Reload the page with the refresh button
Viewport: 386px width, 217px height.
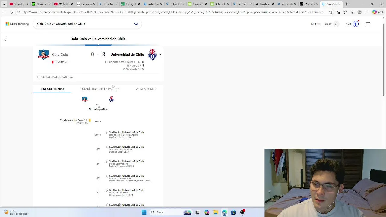[11, 12]
